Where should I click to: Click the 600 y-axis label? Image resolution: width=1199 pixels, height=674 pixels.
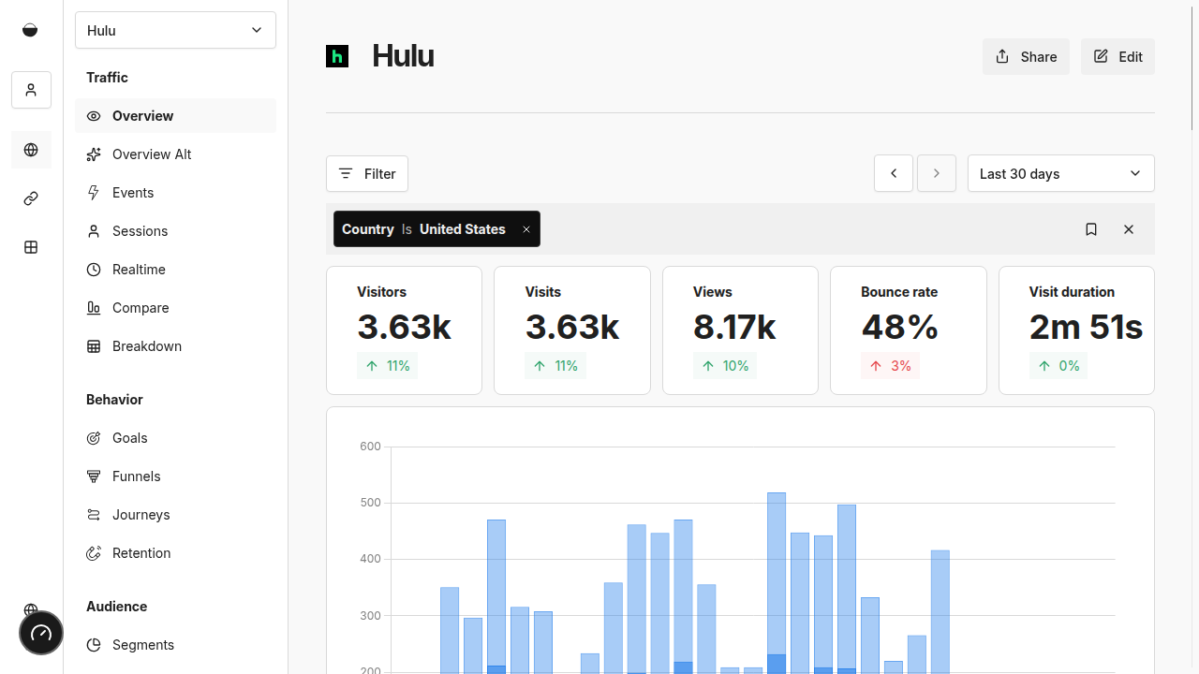click(x=370, y=447)
